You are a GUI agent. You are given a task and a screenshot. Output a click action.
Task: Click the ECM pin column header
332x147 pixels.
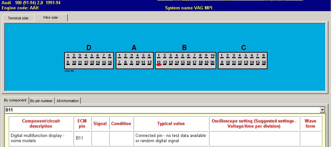[82, 123]
